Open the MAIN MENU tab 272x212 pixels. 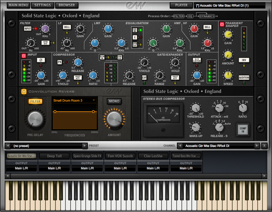[18, 5]
